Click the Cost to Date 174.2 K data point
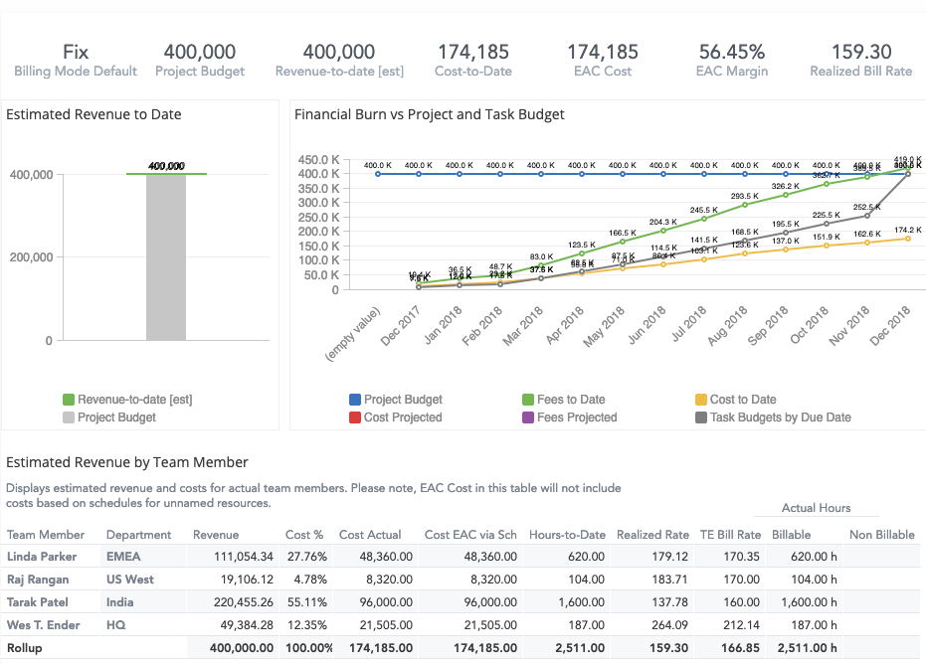926x665 pixels. (x=908, y=239)
